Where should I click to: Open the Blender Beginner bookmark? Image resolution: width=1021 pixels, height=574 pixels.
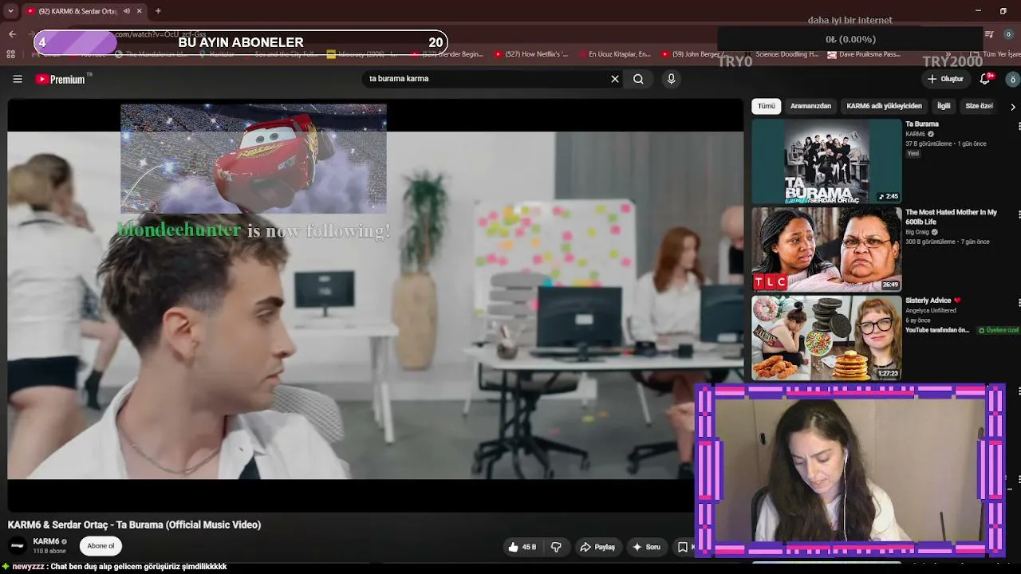click(x=448, y=54)
